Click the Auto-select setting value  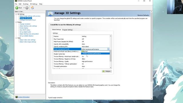point(85,46)
